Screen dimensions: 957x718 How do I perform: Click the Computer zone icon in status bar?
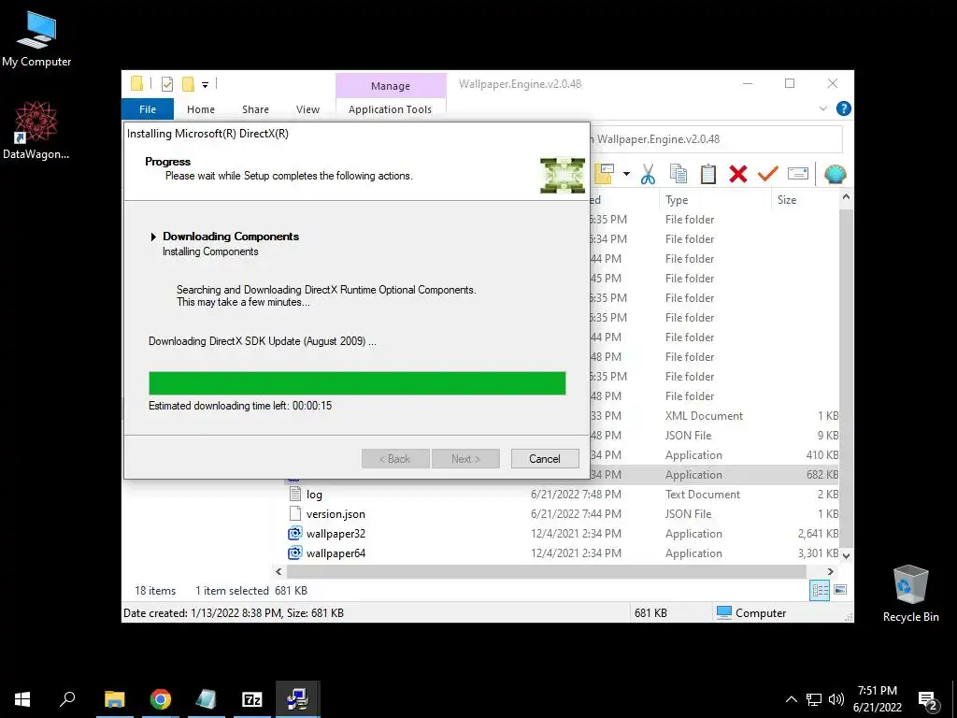point(724,612)
